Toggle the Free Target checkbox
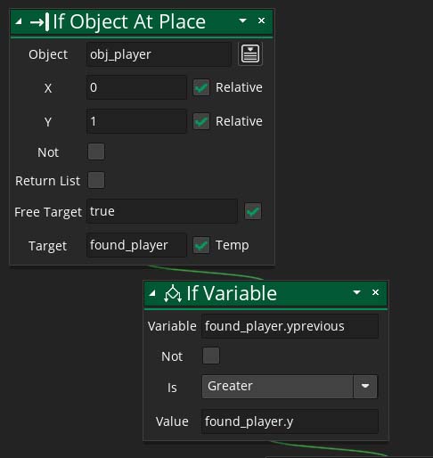This screenshot has height=458, width=433. click(253, 211)
